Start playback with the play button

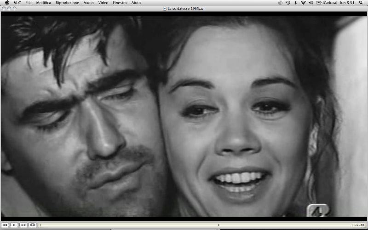(14, 225)
